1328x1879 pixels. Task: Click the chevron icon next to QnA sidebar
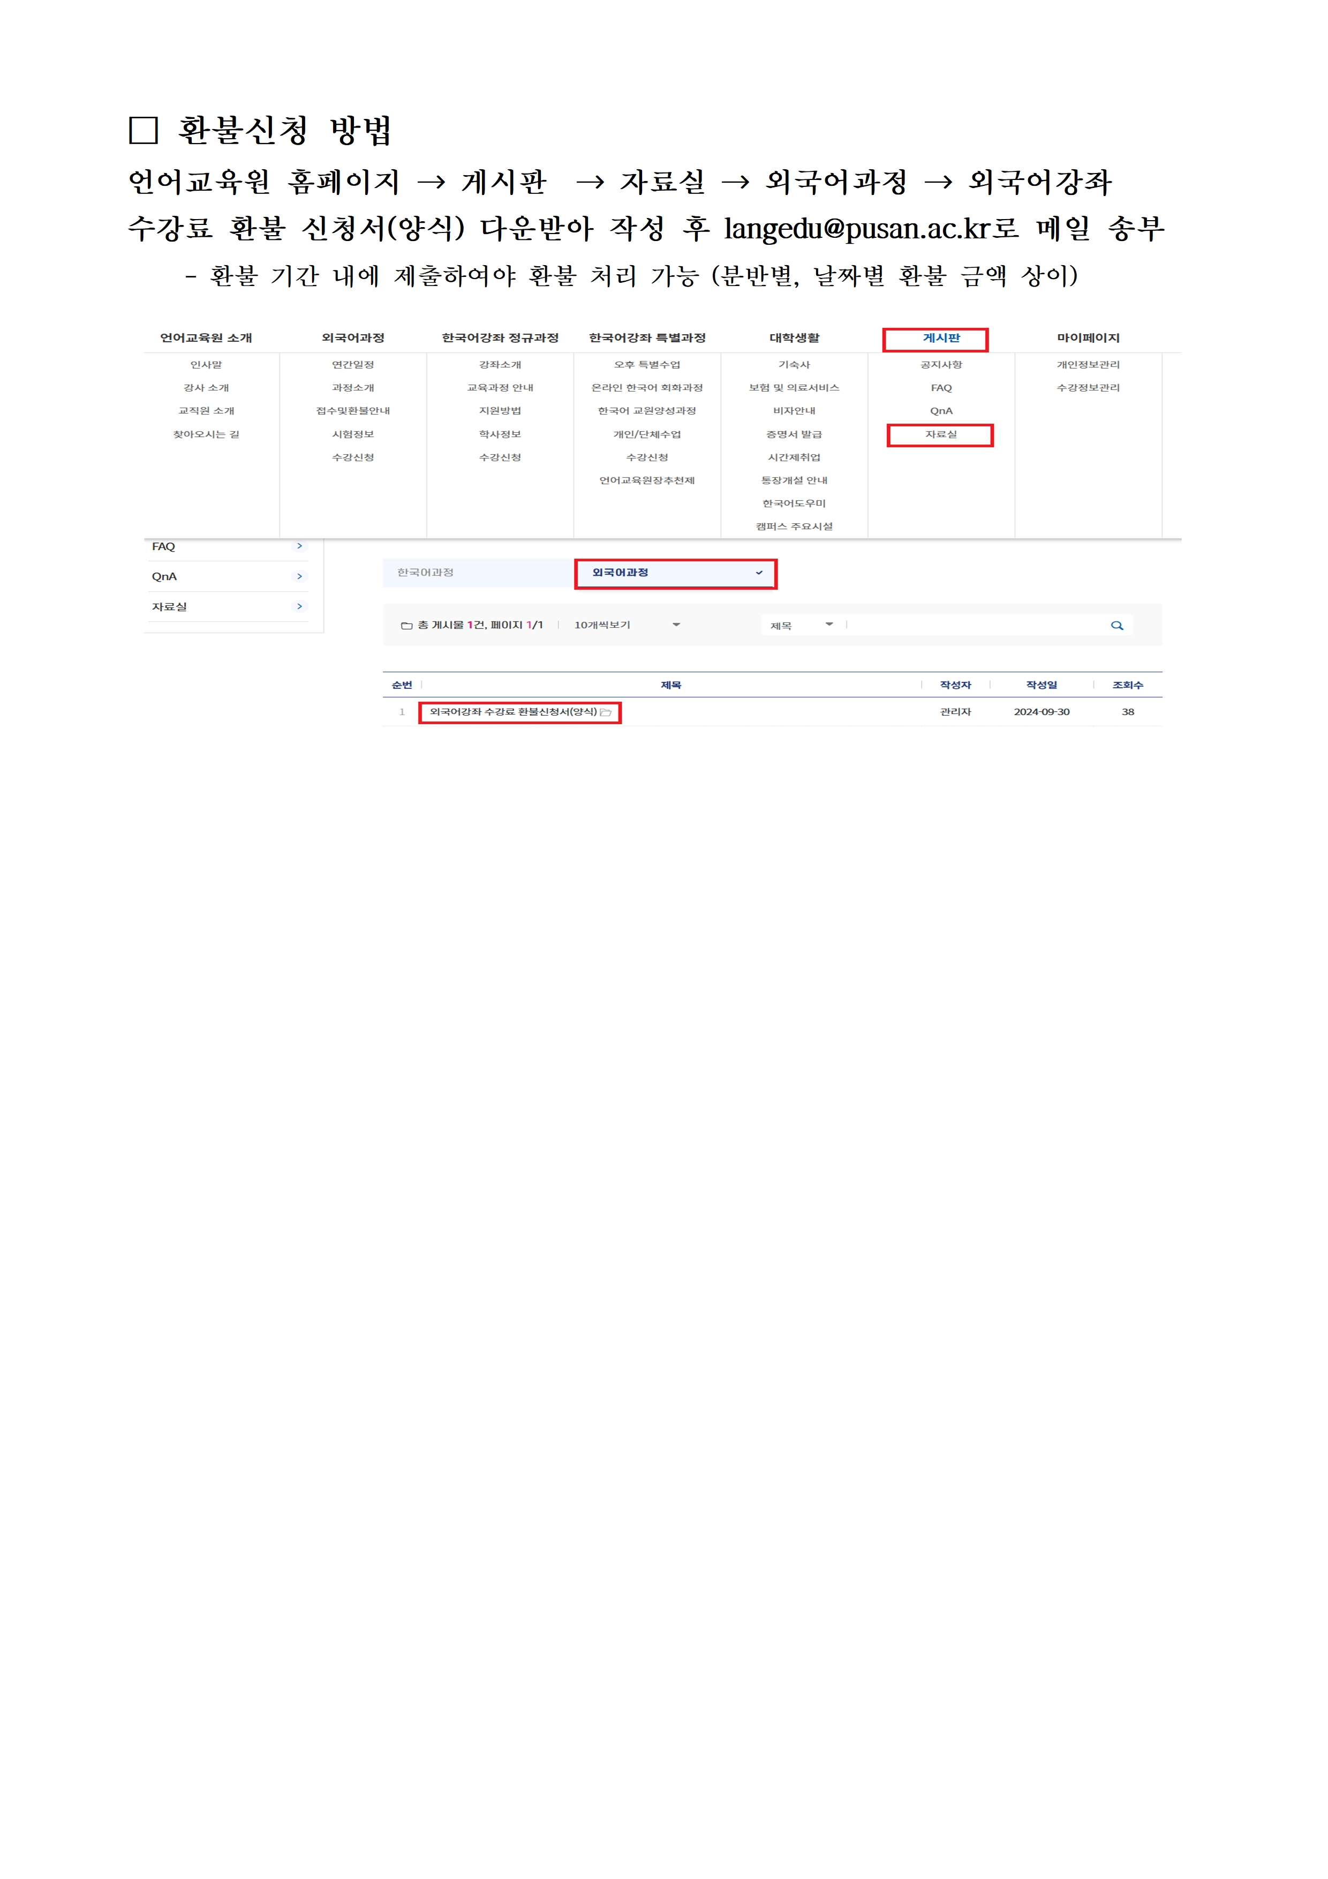point(299,576)
